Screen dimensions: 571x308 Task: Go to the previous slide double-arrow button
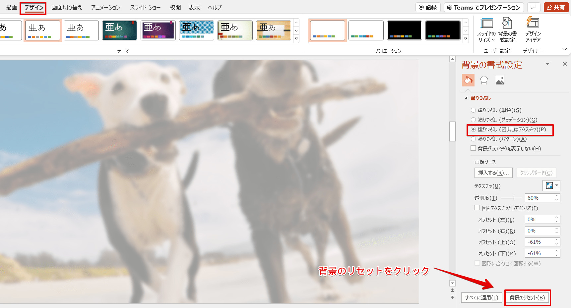click(452, 290)
